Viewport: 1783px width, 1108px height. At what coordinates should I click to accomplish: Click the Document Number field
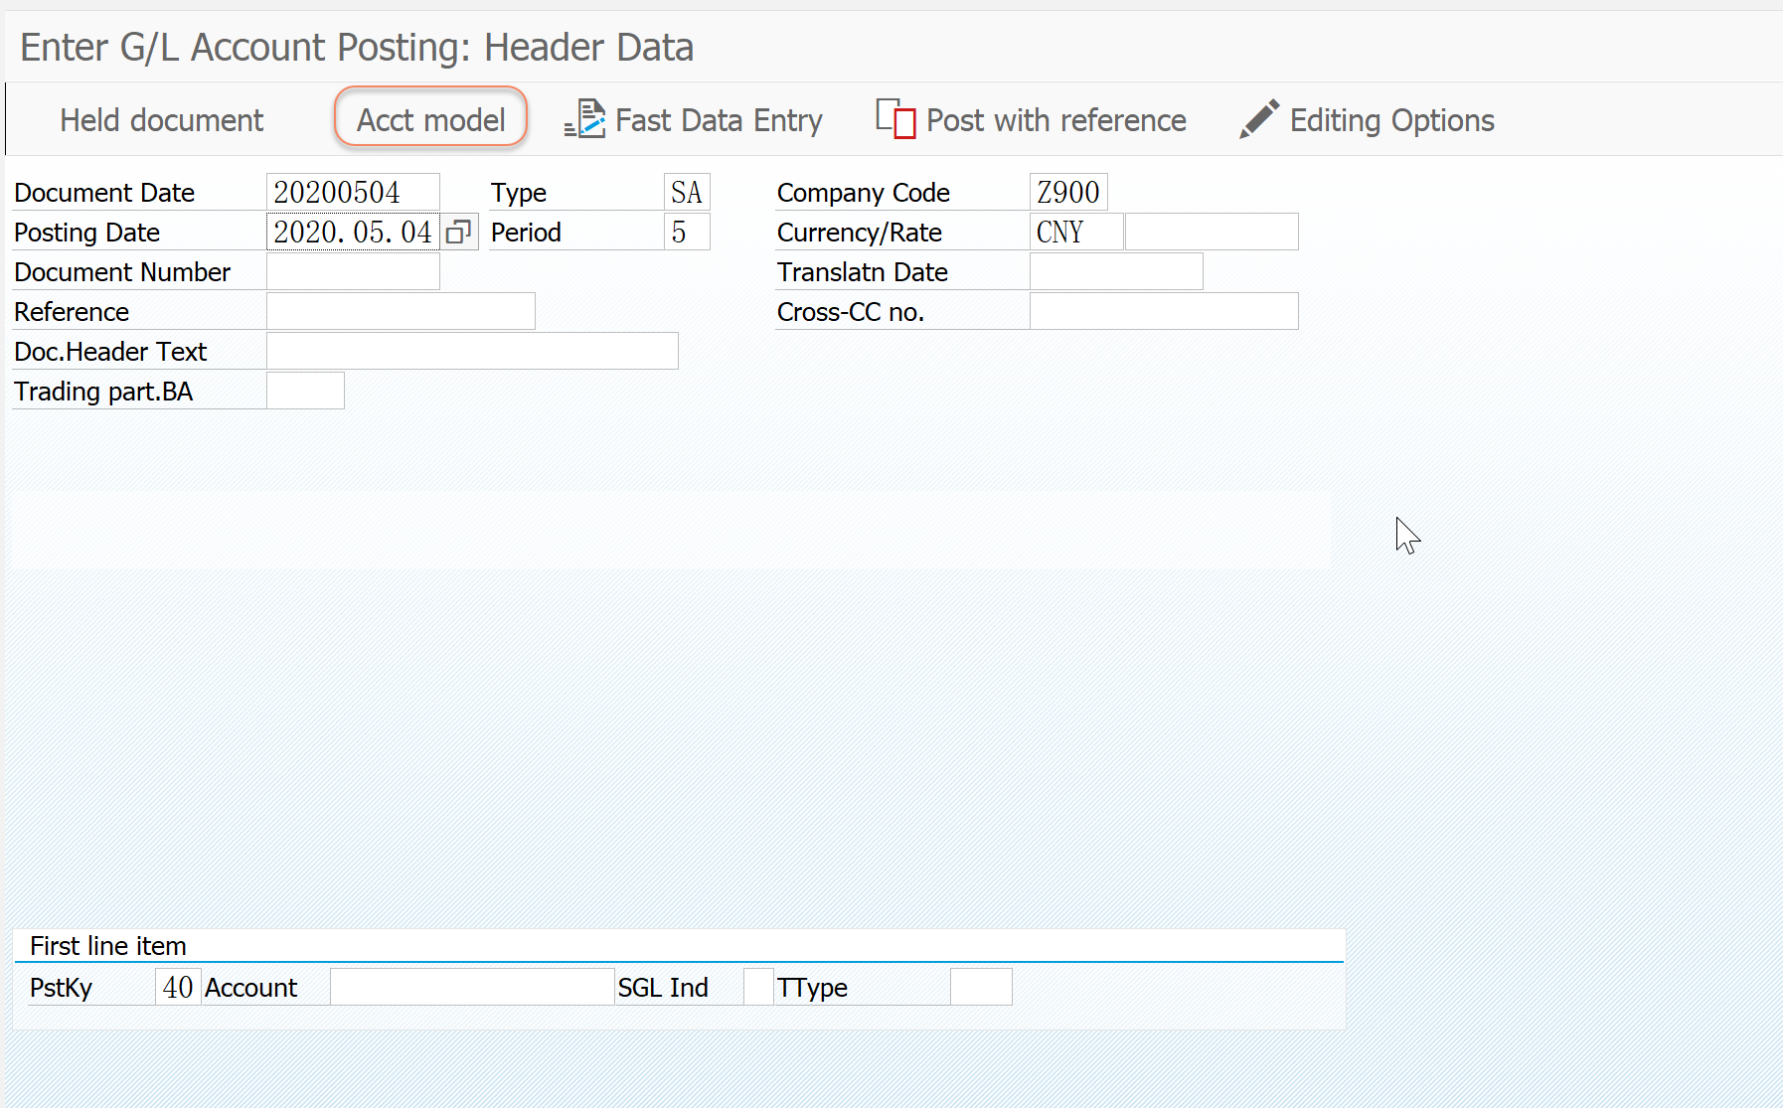click(353, 270)
